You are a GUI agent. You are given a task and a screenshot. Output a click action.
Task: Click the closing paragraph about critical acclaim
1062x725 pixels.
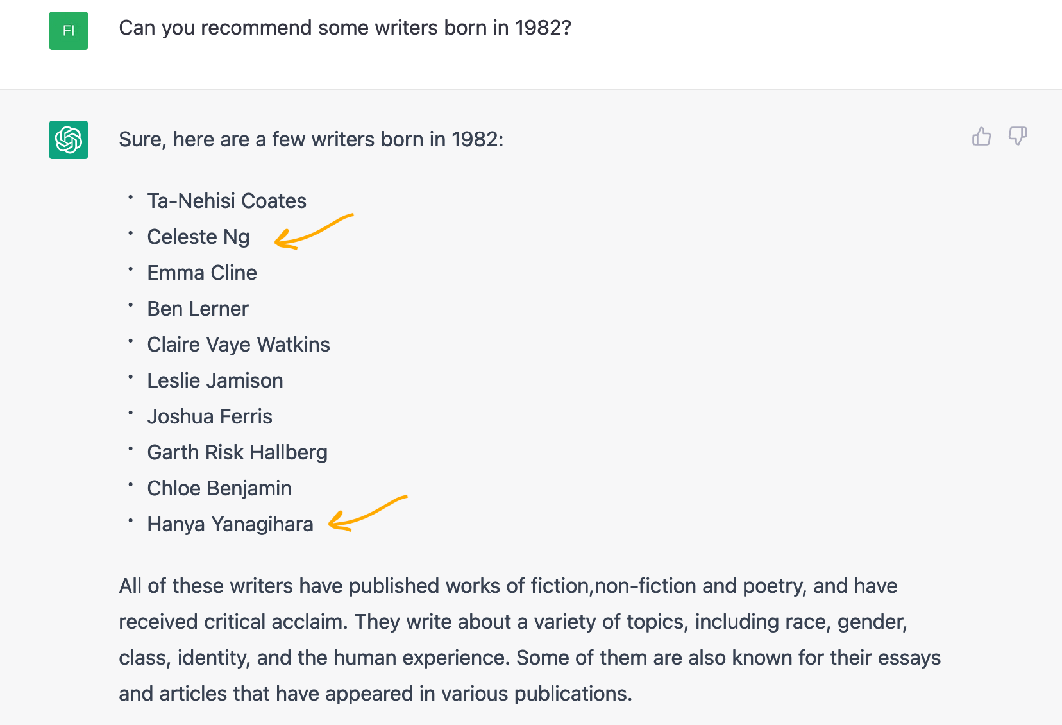click(x=530, y=640)
